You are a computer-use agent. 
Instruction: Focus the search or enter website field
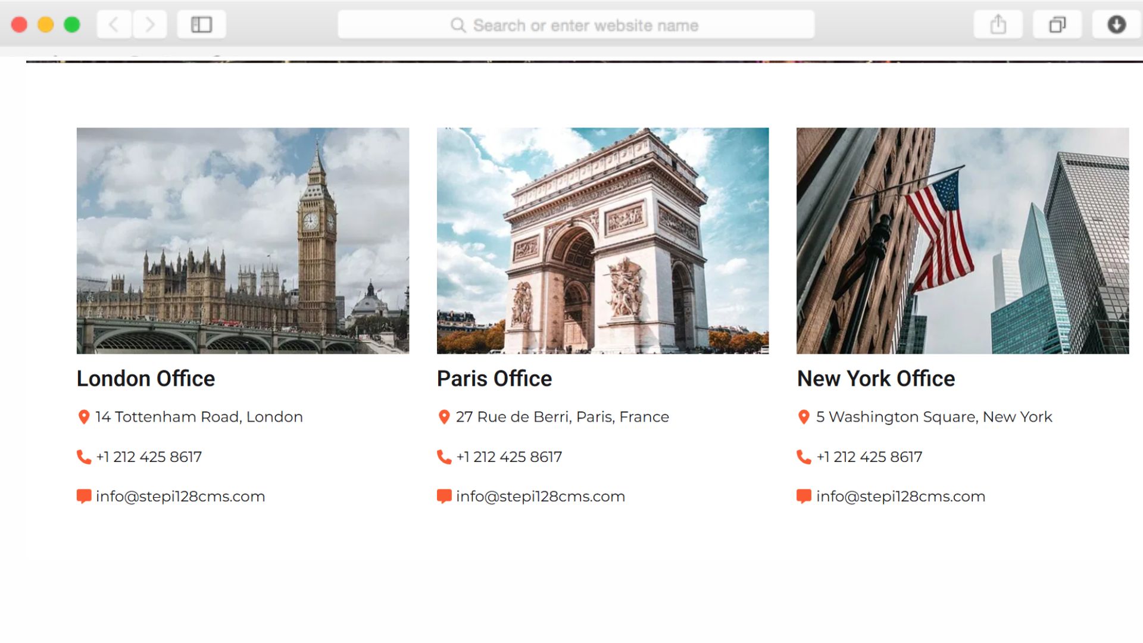(585, 26)
